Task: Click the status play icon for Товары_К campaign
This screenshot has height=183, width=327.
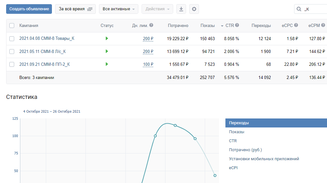Action: click(x=107, y=39)
